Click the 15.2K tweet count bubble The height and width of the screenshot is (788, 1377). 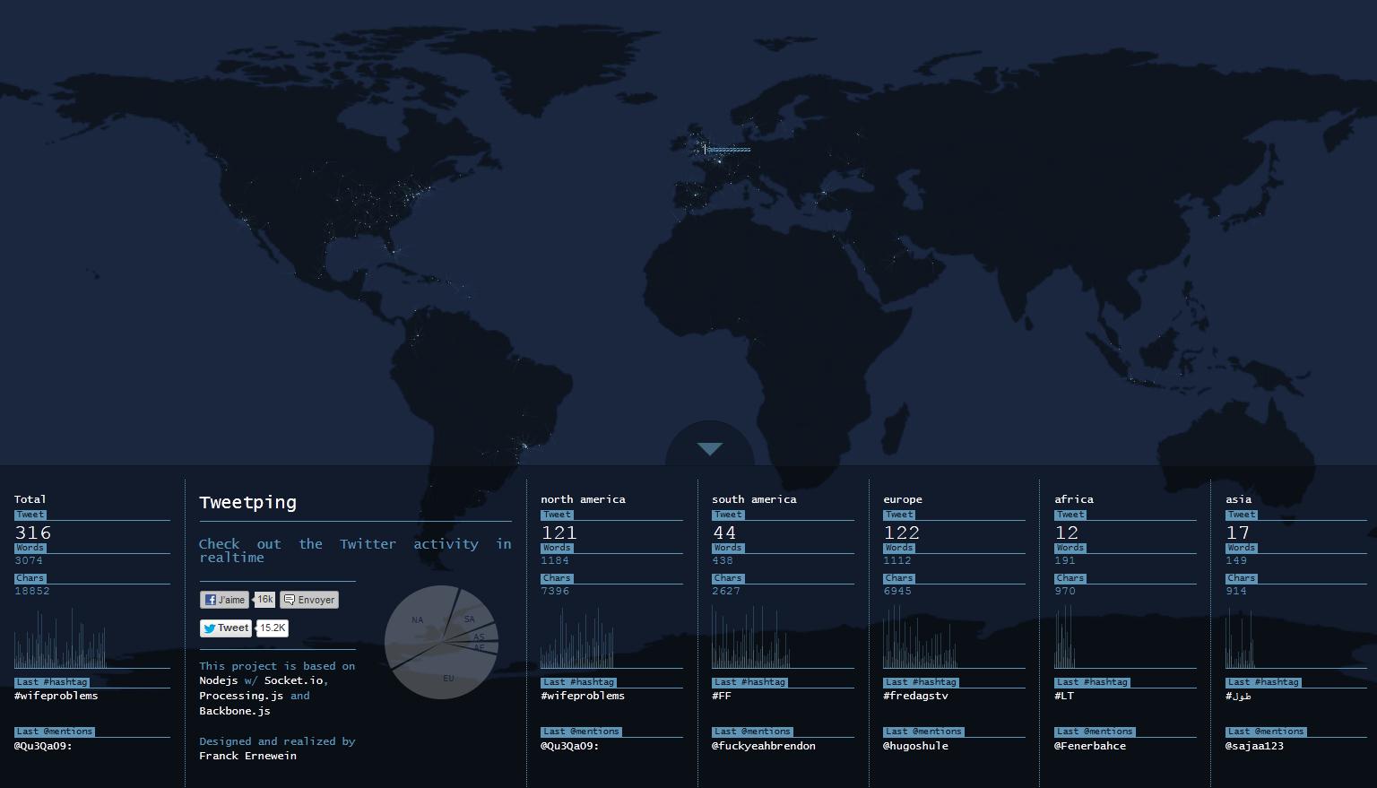coord(273,628)
